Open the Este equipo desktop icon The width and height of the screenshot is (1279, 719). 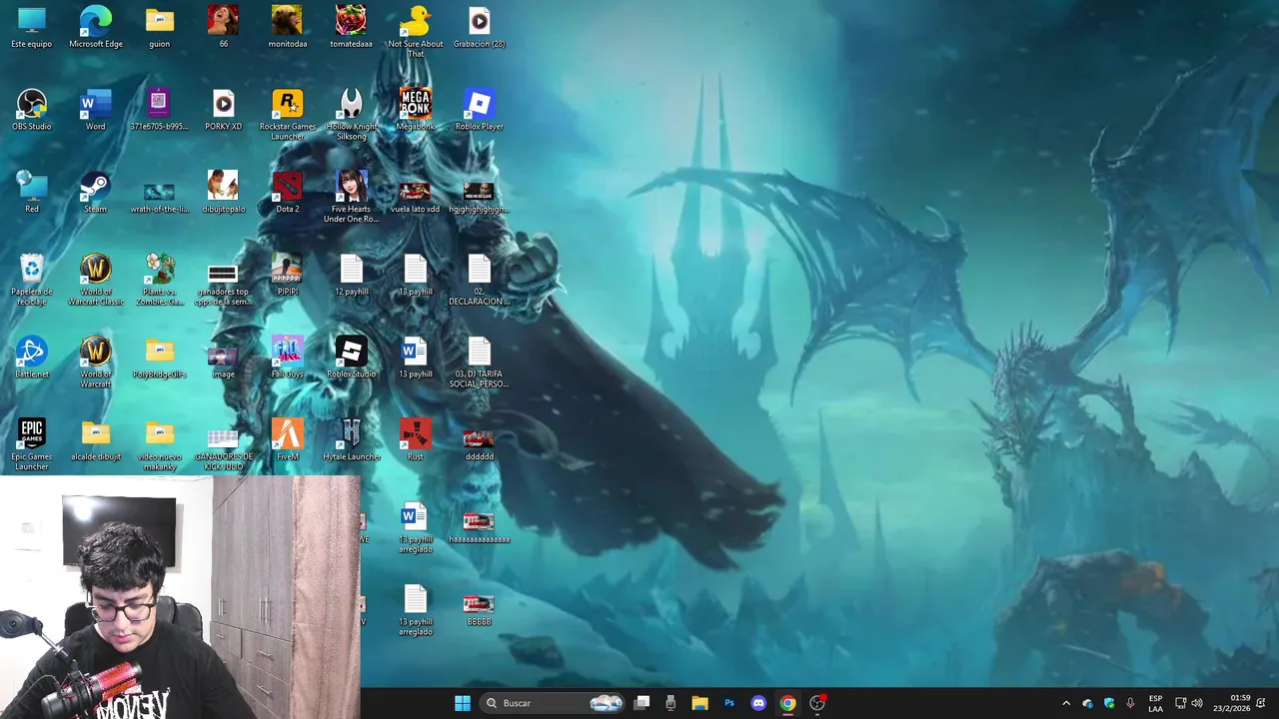pyautogui.click(x=32, y=27)
